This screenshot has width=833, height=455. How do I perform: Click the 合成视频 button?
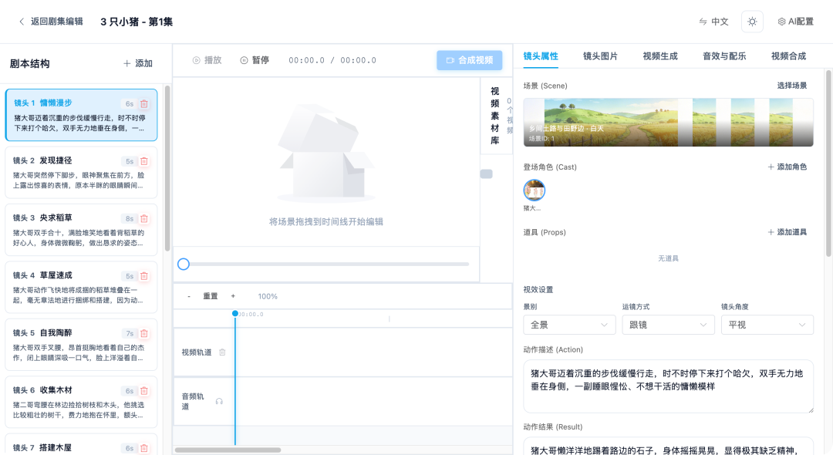pos(469,60)
